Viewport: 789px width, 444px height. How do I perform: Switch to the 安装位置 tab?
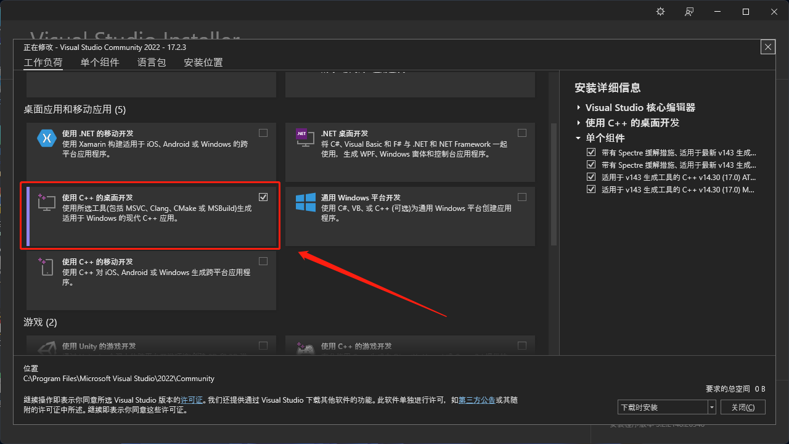click(x=203, y=62)
